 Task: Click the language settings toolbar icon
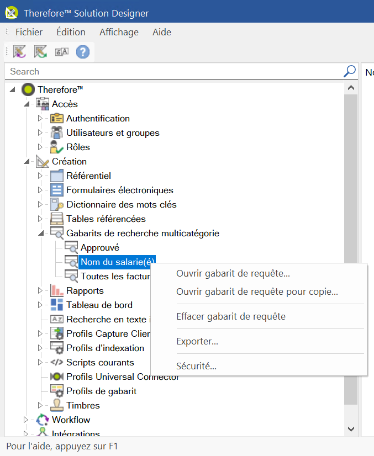[x=61, y=52]
